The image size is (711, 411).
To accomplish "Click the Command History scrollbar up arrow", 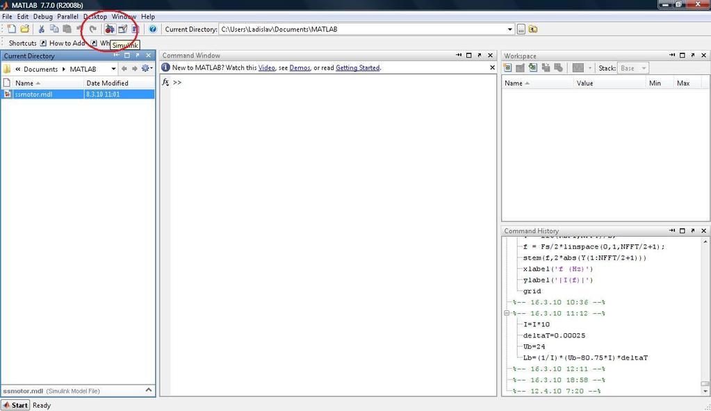I will click(x=705, y=242).
